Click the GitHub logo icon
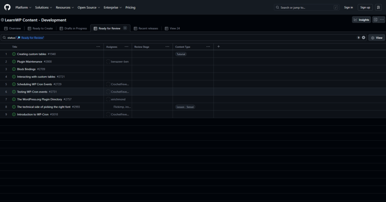Image resolution: width=386 pixels, height=202 pixels. 8,8
